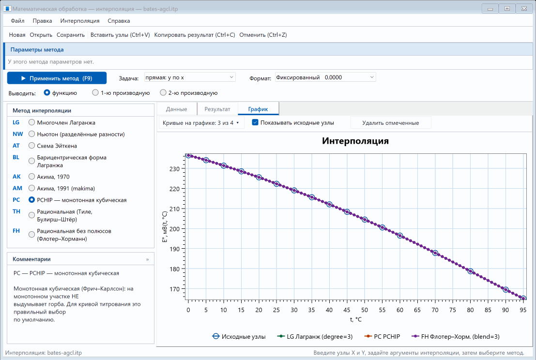Click the Интерполяция chart title
The height and width of the screenshot is (360, 536).
(x=355, y=141)
